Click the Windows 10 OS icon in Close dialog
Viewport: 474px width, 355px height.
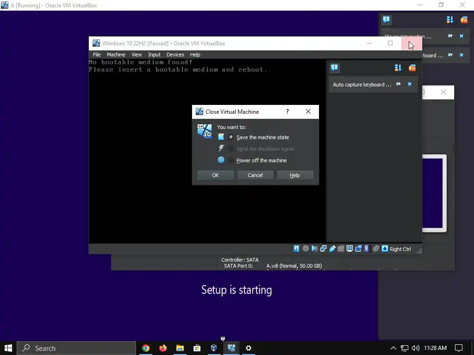click(x=205, y=131)
